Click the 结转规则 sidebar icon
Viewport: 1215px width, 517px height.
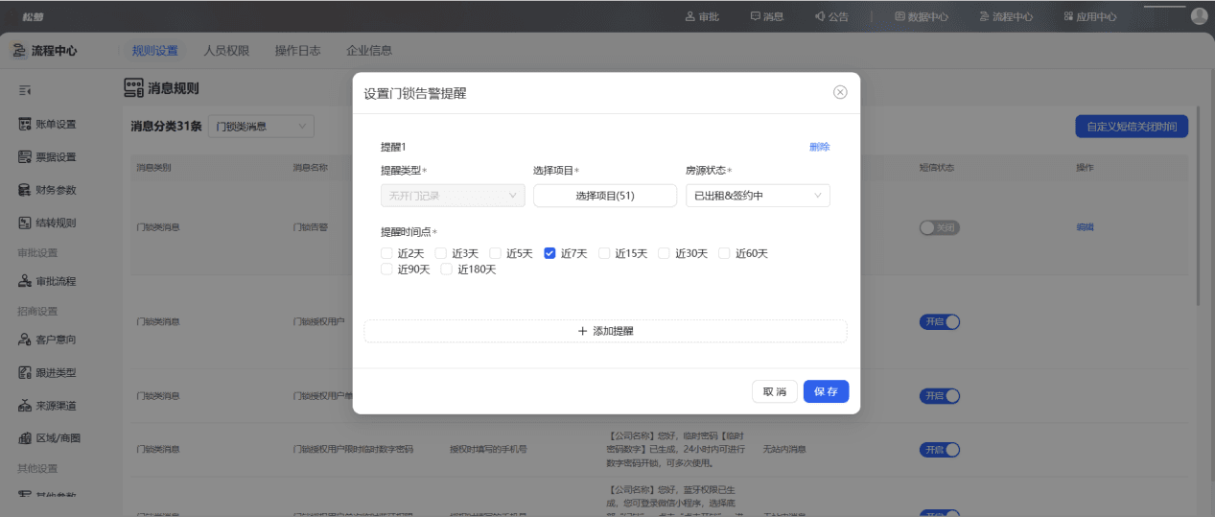[26, 222]
